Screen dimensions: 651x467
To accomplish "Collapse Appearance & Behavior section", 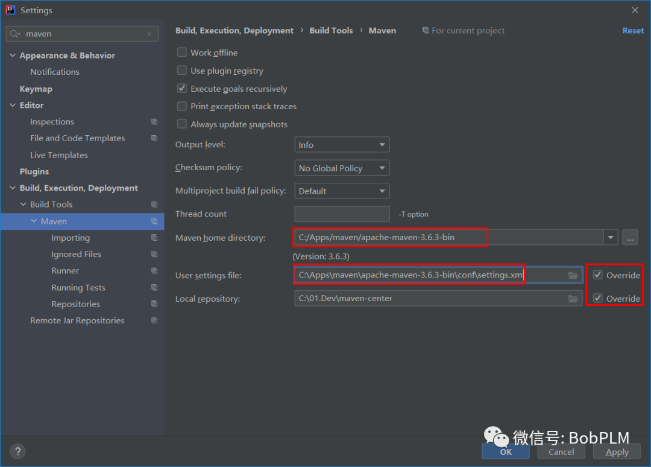I will click(x=13, y=56).
